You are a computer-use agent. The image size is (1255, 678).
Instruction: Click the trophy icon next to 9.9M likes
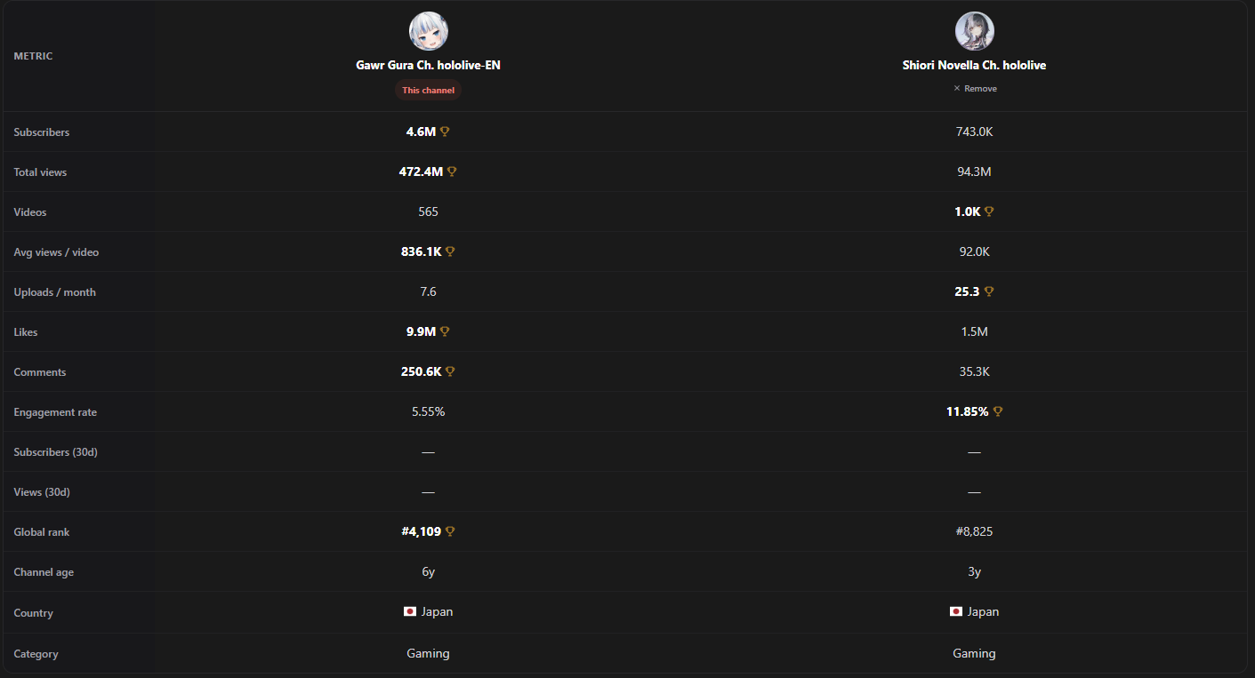445,331
